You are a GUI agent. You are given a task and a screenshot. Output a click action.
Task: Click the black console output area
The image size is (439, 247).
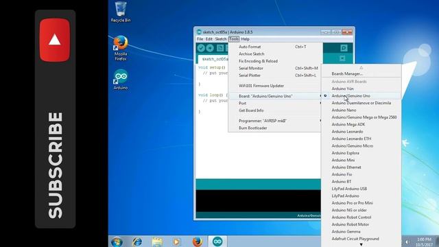(258, 200)
